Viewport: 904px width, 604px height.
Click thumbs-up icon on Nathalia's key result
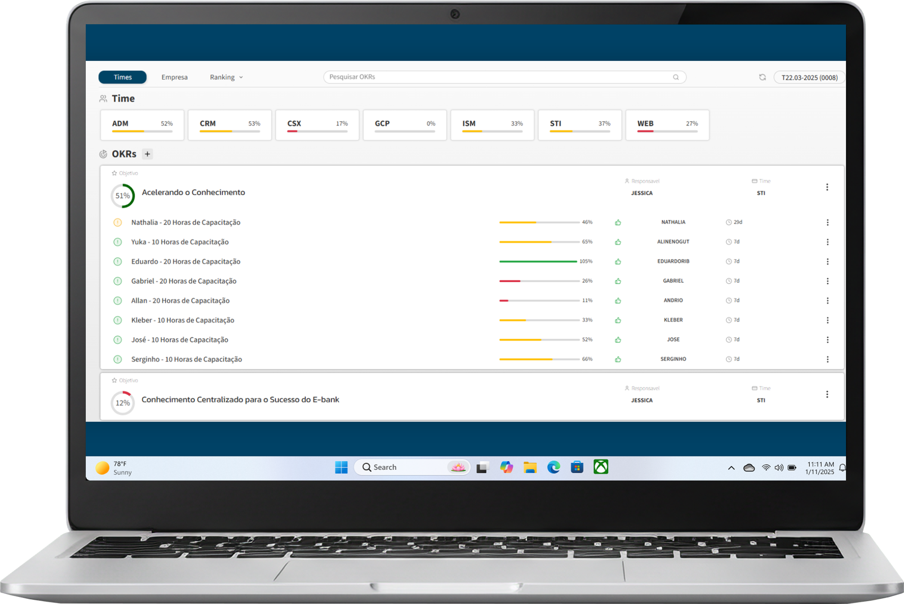(x=618, y=222)
